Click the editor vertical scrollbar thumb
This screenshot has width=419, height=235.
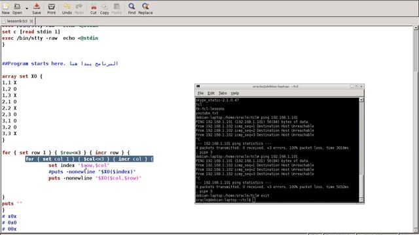pos(416,51)
